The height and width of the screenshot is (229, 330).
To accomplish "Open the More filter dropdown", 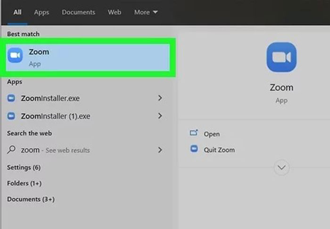I will [x=146, y=12].
